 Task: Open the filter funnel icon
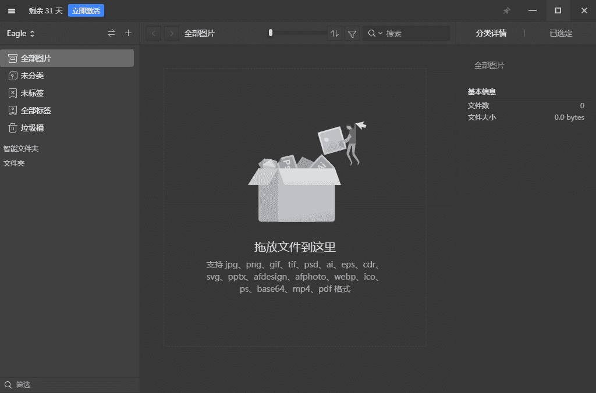[x=352, y=34]
